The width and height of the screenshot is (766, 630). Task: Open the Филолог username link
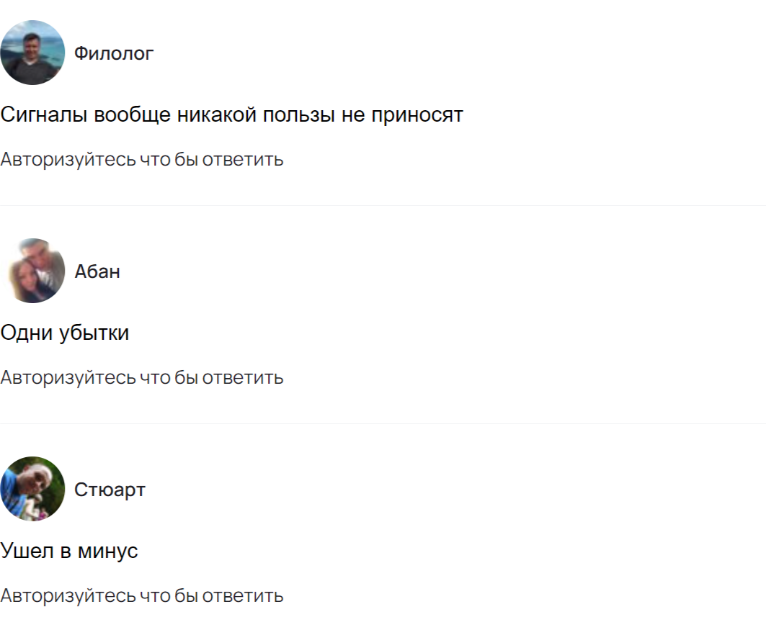[114, 53]
